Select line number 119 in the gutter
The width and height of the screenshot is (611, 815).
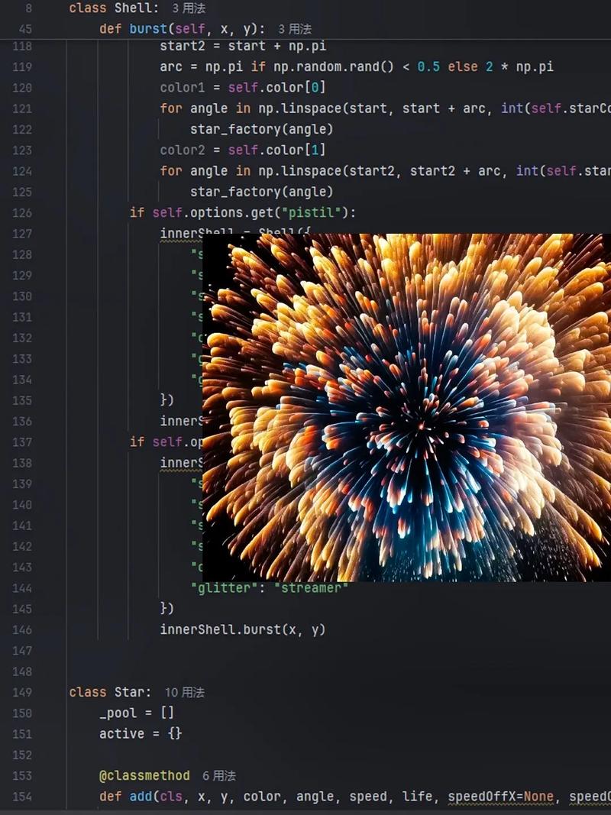[x=21, y=66]
